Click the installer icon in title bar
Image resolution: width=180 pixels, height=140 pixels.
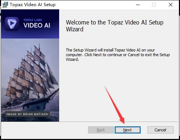pyautogui.click(x=5, y=5)
